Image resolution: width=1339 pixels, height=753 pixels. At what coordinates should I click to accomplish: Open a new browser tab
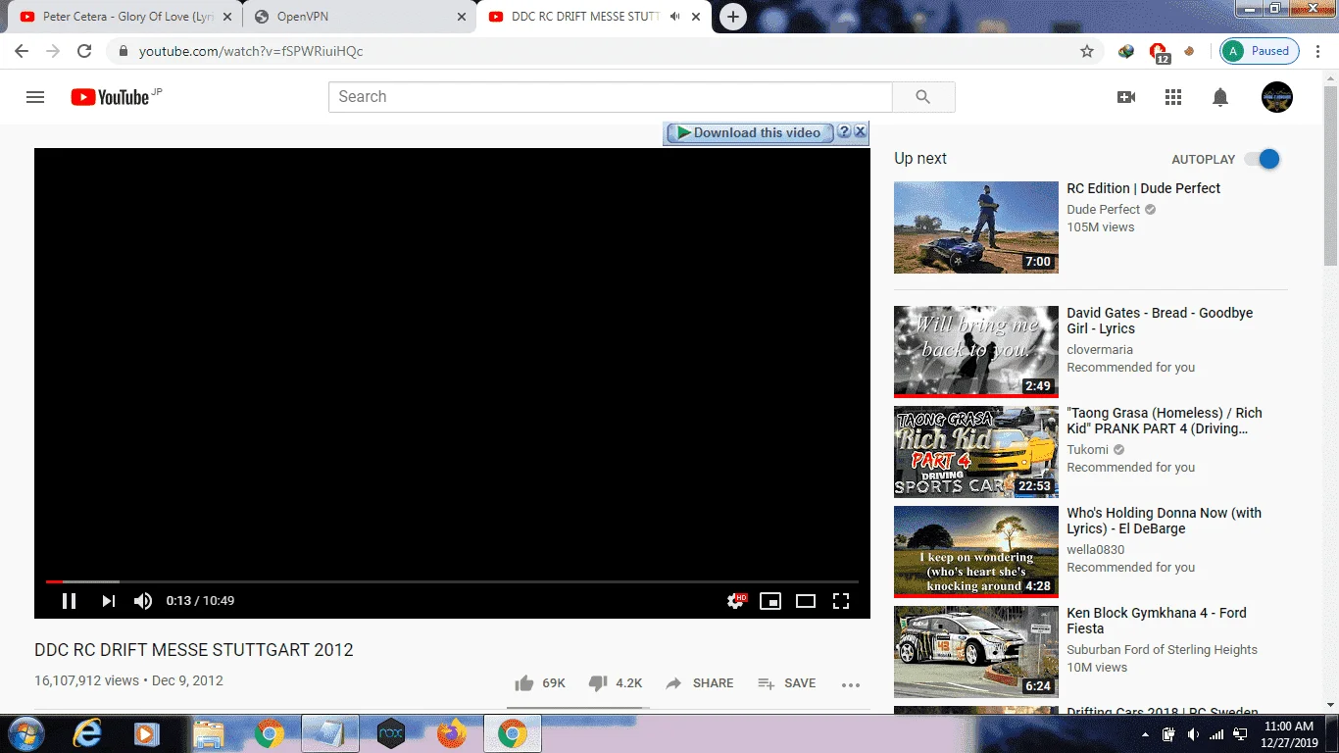[x=732, y=17]
